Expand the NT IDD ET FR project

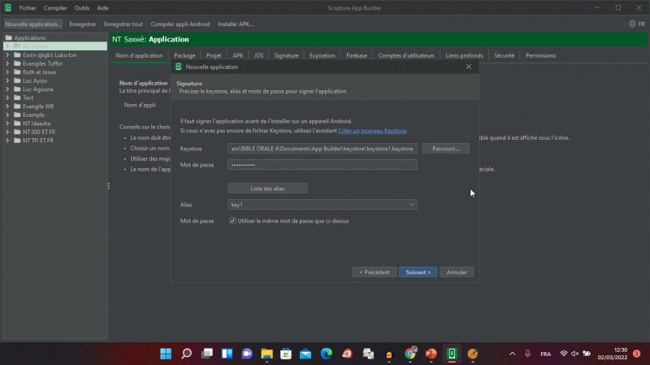[7, 132]
